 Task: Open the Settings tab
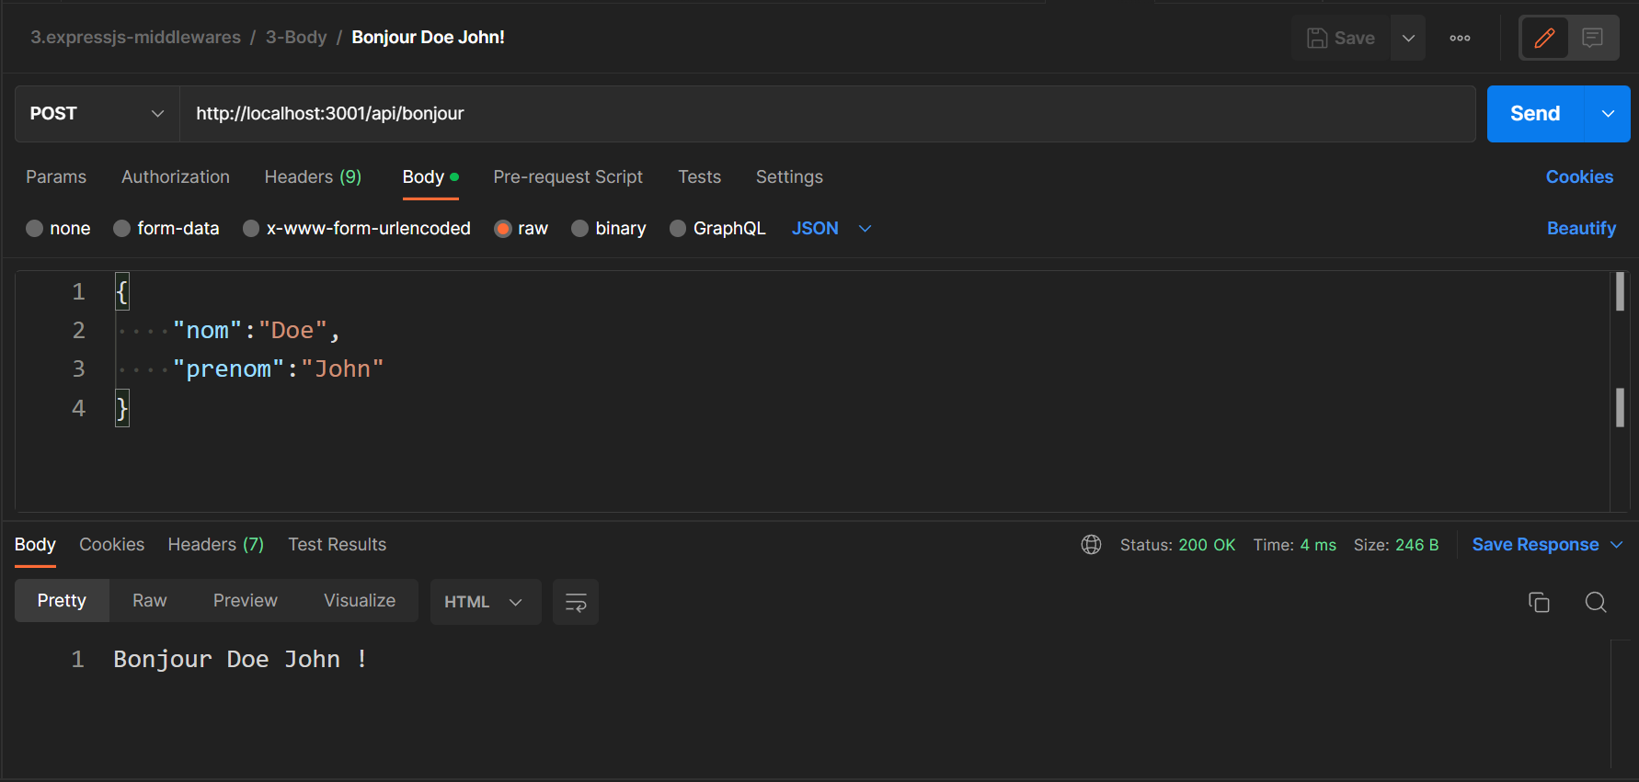[789, 177]
